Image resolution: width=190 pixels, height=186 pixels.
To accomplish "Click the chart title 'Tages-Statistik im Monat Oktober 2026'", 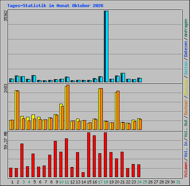I will point(55,6).
